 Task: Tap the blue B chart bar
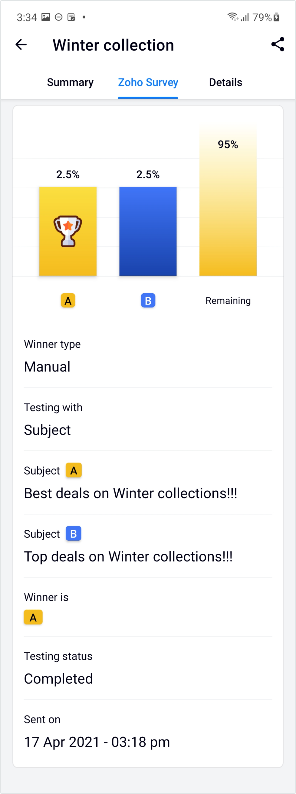[x=148, y=231]
